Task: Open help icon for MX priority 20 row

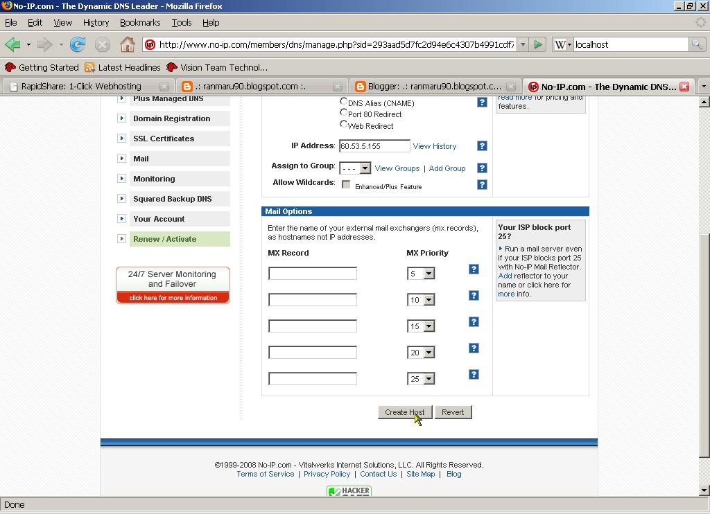Action: [474, 348]
